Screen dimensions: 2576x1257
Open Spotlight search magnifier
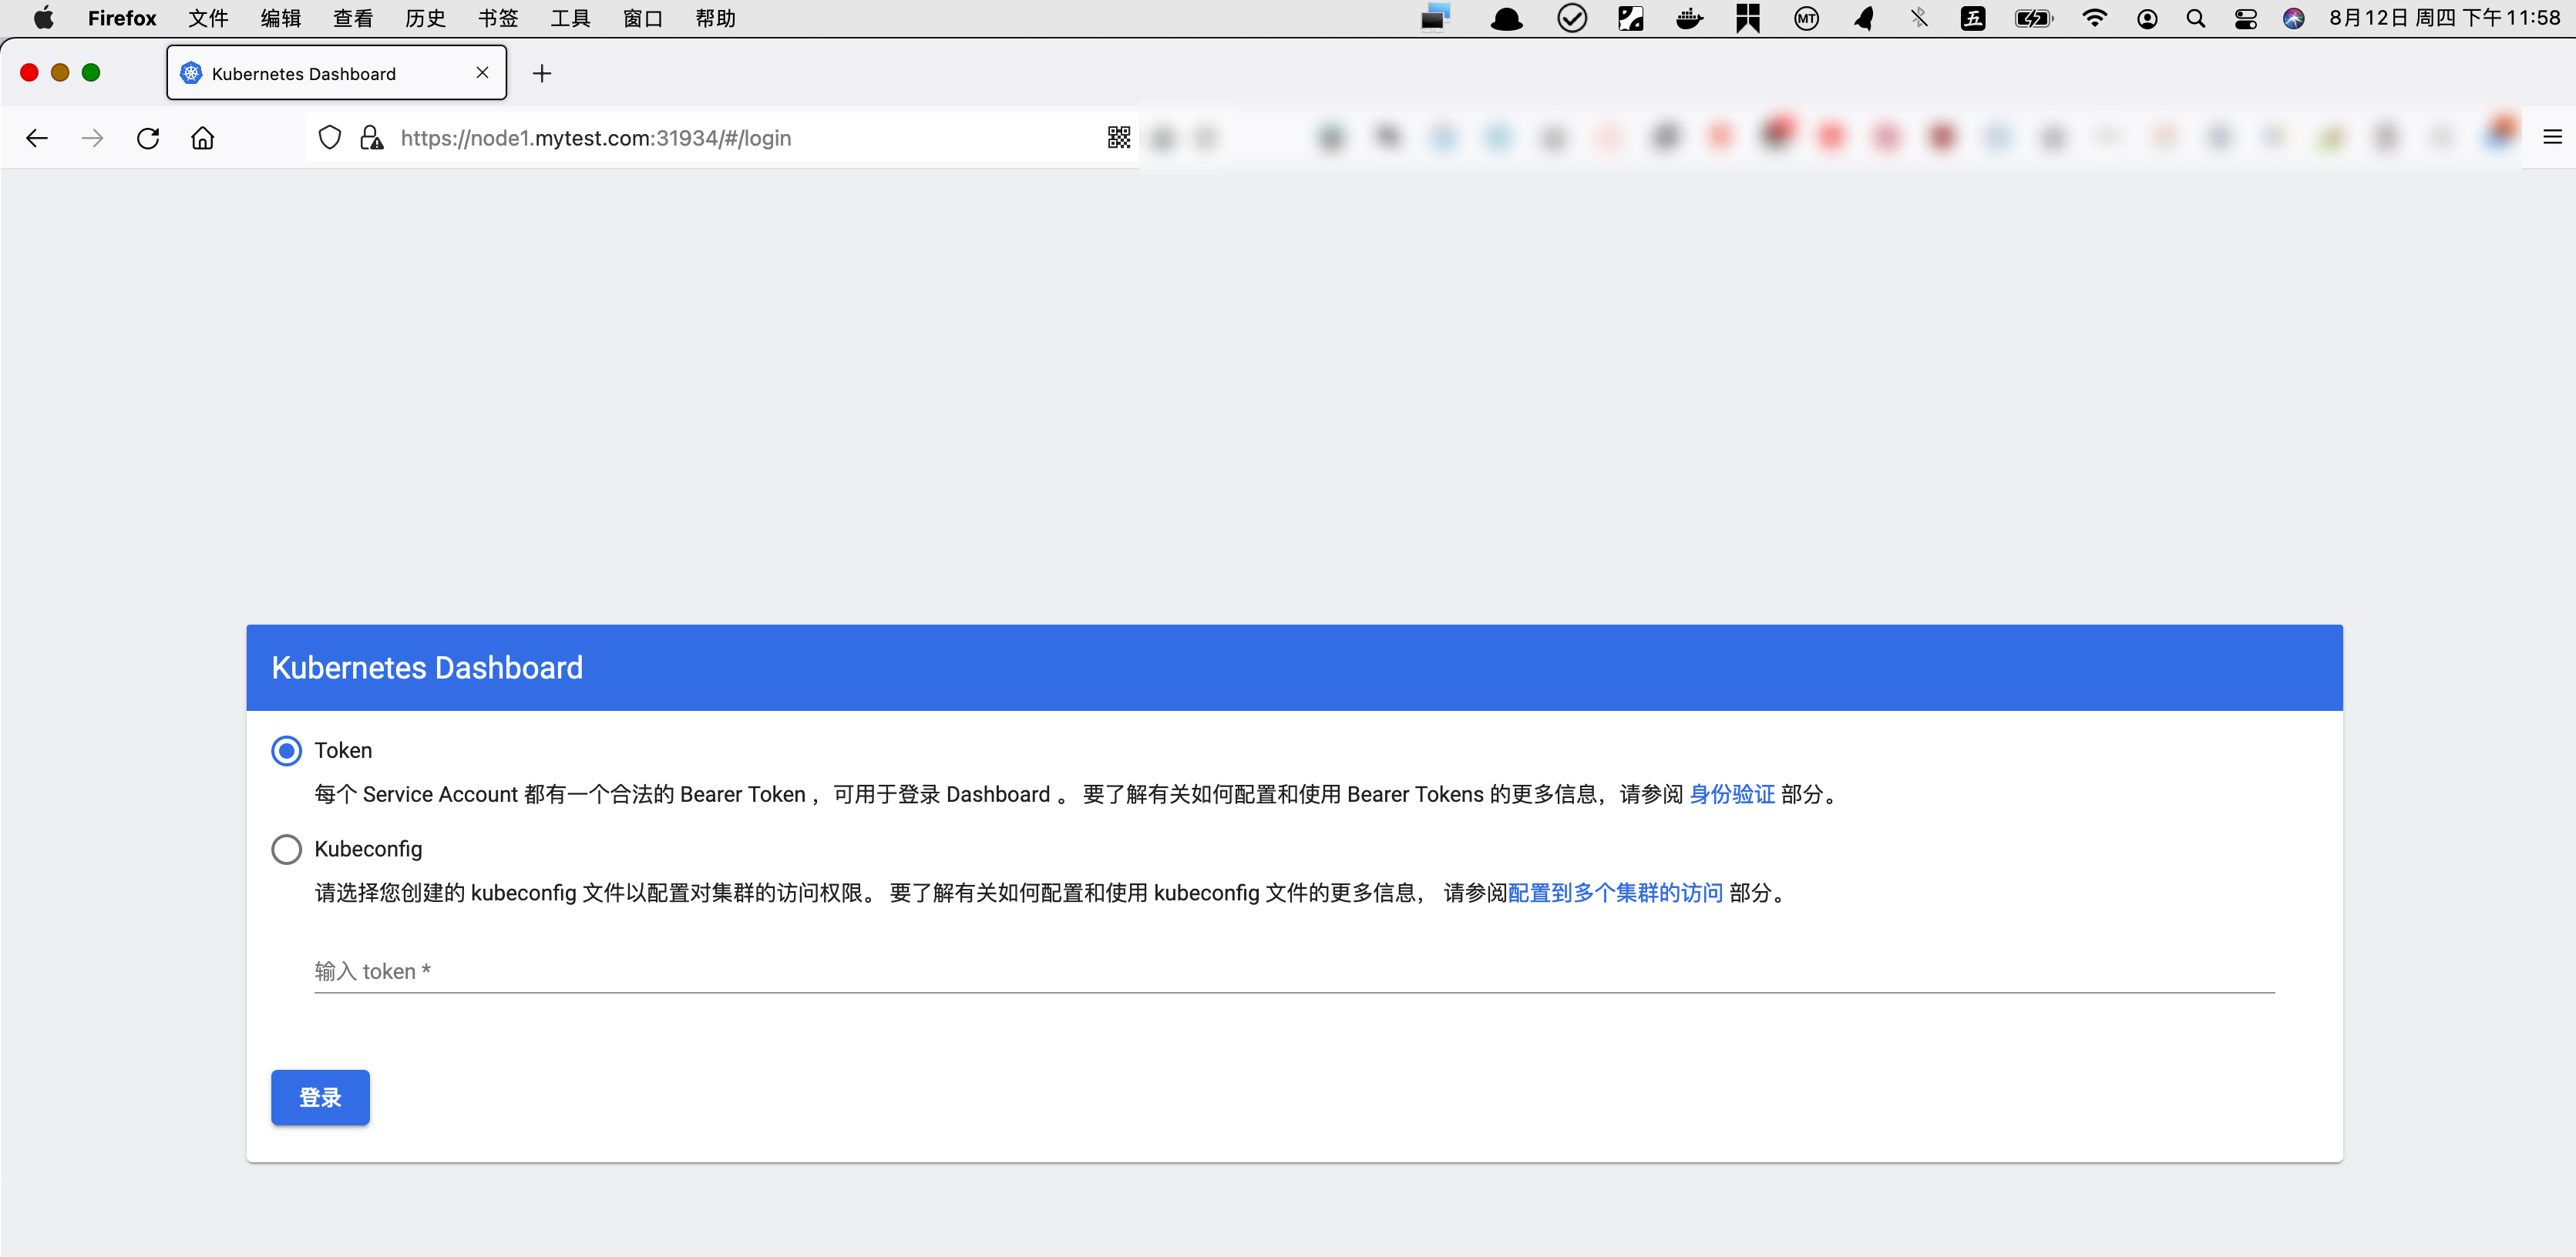[2195, 18]
